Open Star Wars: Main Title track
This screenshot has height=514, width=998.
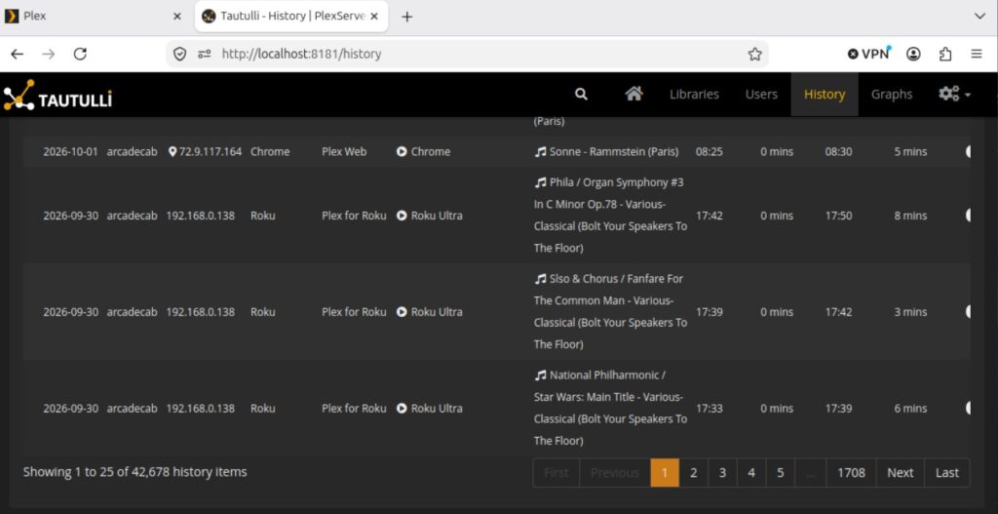610,408
